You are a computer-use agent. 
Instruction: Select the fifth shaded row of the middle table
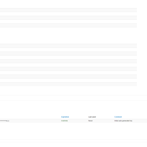68,77
